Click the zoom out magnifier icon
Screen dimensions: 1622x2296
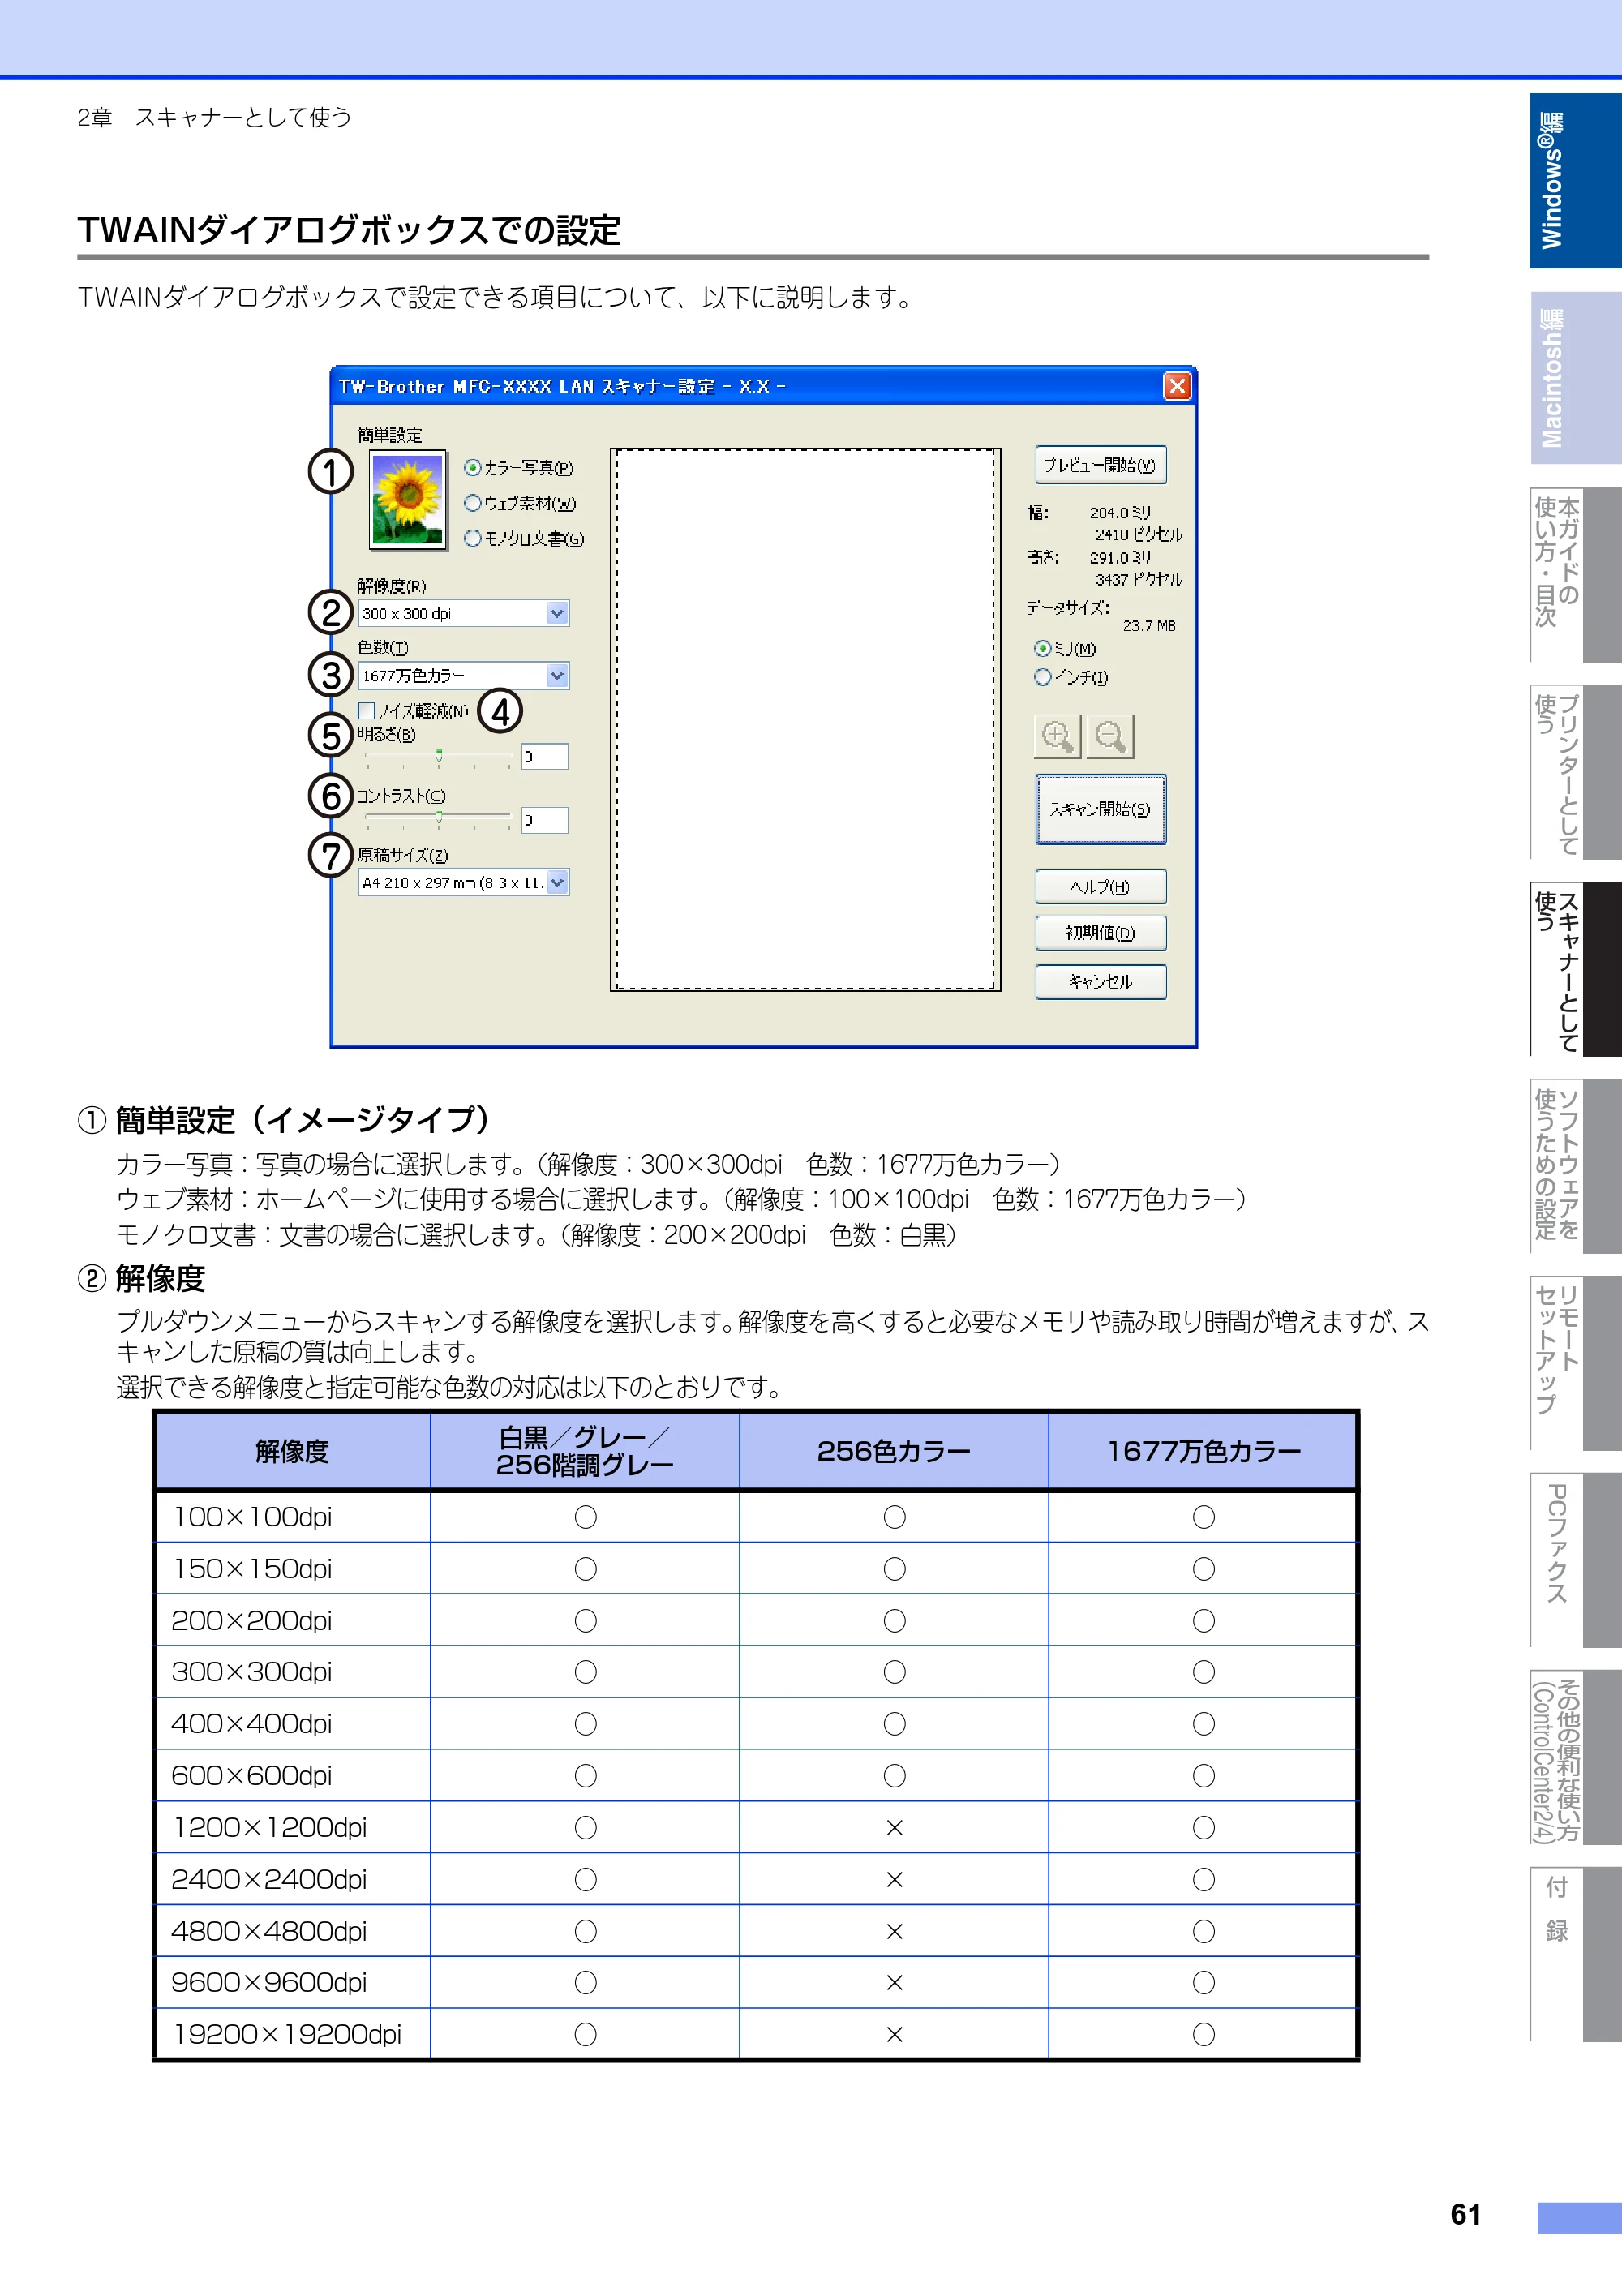pyautogui.click(x=1110, y=736)
